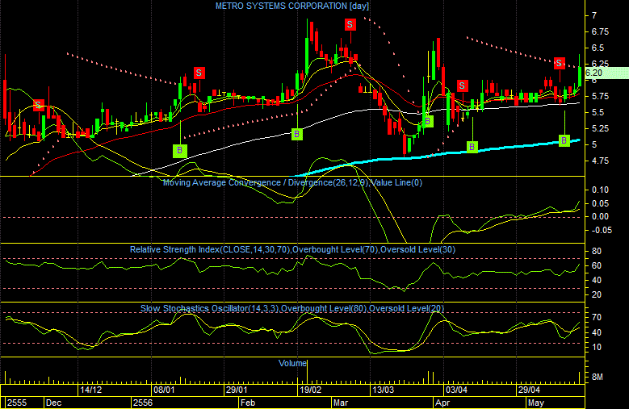Click the B buy marker in January
The height and width of the screenshot is (409, 629).
(180, 151)
